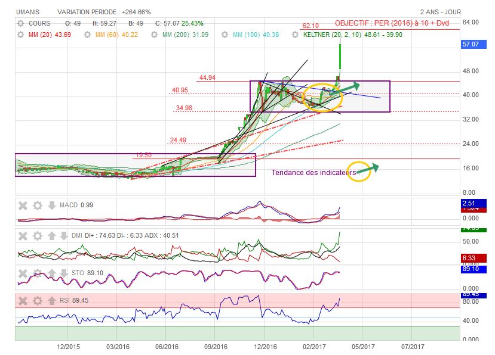Click the 12/2015 date axis label
Image resolution: width=495 pixels, height=355 pixels.
click(68, 347)
